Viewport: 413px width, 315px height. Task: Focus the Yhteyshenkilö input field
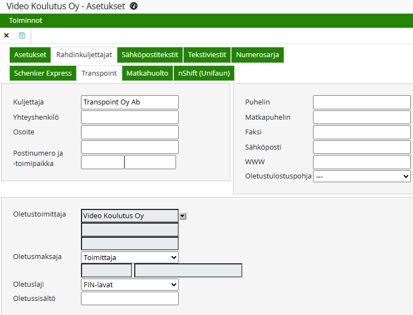click(x=129, y=117)
